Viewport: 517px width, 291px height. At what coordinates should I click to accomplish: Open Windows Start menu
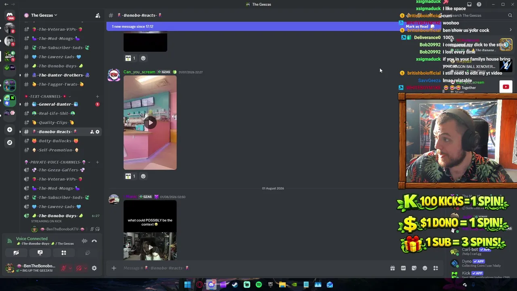(x=187, y=285)
